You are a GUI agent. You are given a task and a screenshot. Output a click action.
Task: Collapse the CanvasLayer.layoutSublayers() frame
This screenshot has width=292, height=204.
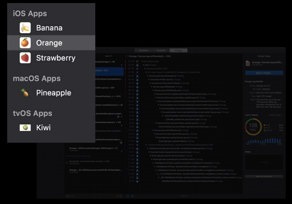click(148, 76)
